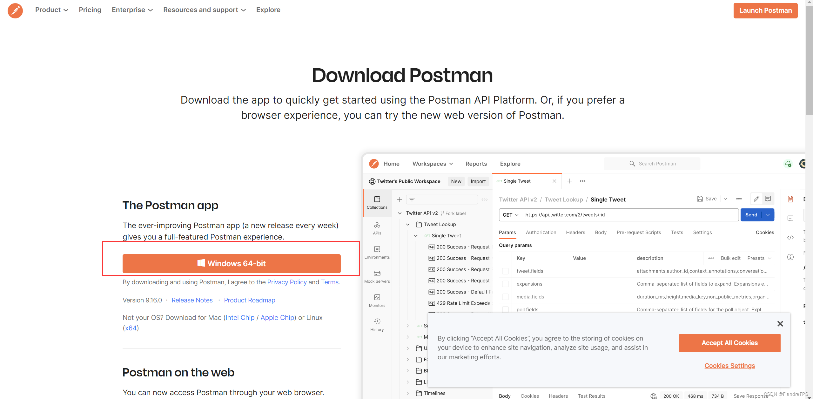
Task: Open APIs sidebar icon
Action: pyautogui.click(x=377, y=228)
